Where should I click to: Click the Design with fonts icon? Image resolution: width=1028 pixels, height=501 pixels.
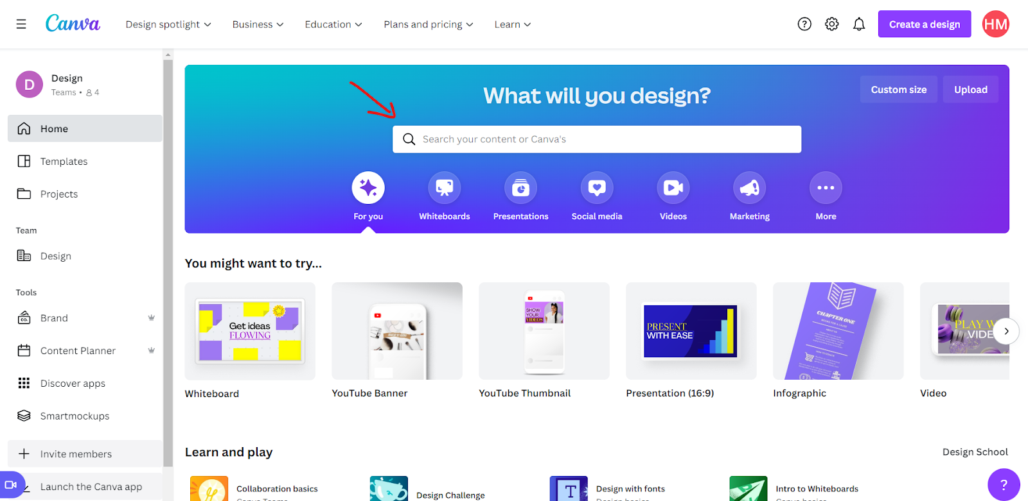[569, 489]
